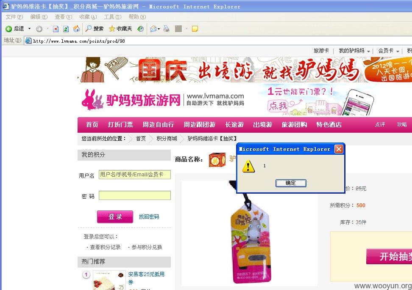The height and width of the screenshot is (290, 412).
Task: Open the 查看(V) menu
Action: (x=63, y=17)
